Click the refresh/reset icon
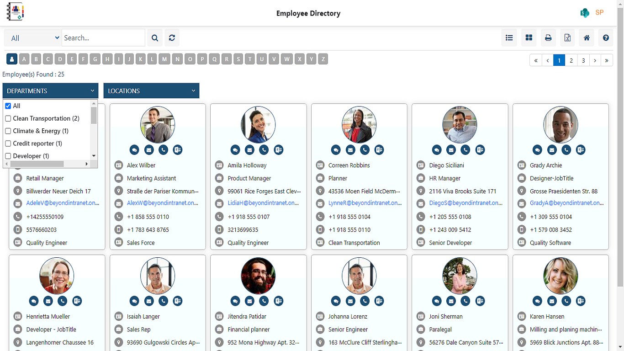624x351 pixels. click(172, 38)
